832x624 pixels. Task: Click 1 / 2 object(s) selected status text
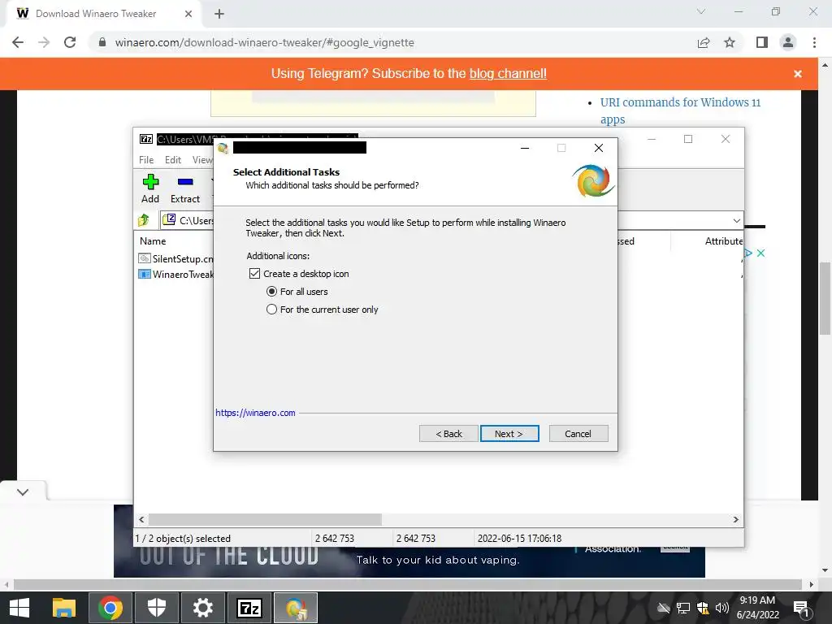pos(183,539)
